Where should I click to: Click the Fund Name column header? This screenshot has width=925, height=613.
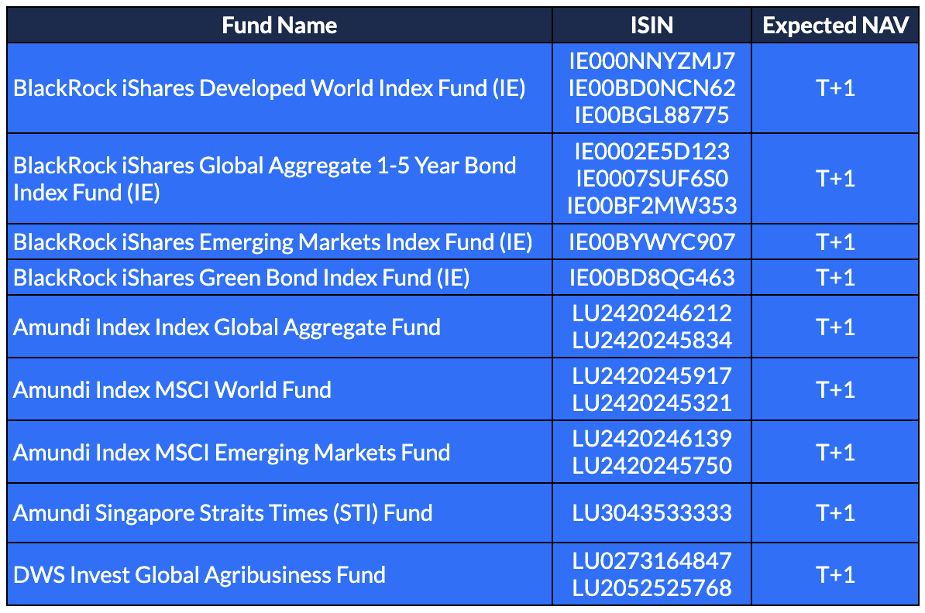tap(279, 26)
